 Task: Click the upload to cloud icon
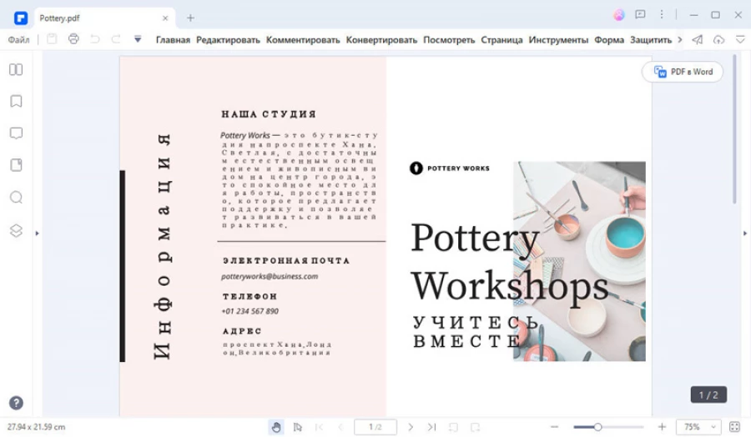(x=718, y=39)
